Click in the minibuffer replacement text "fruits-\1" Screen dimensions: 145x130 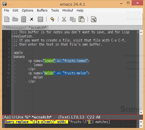pos(78,122)
